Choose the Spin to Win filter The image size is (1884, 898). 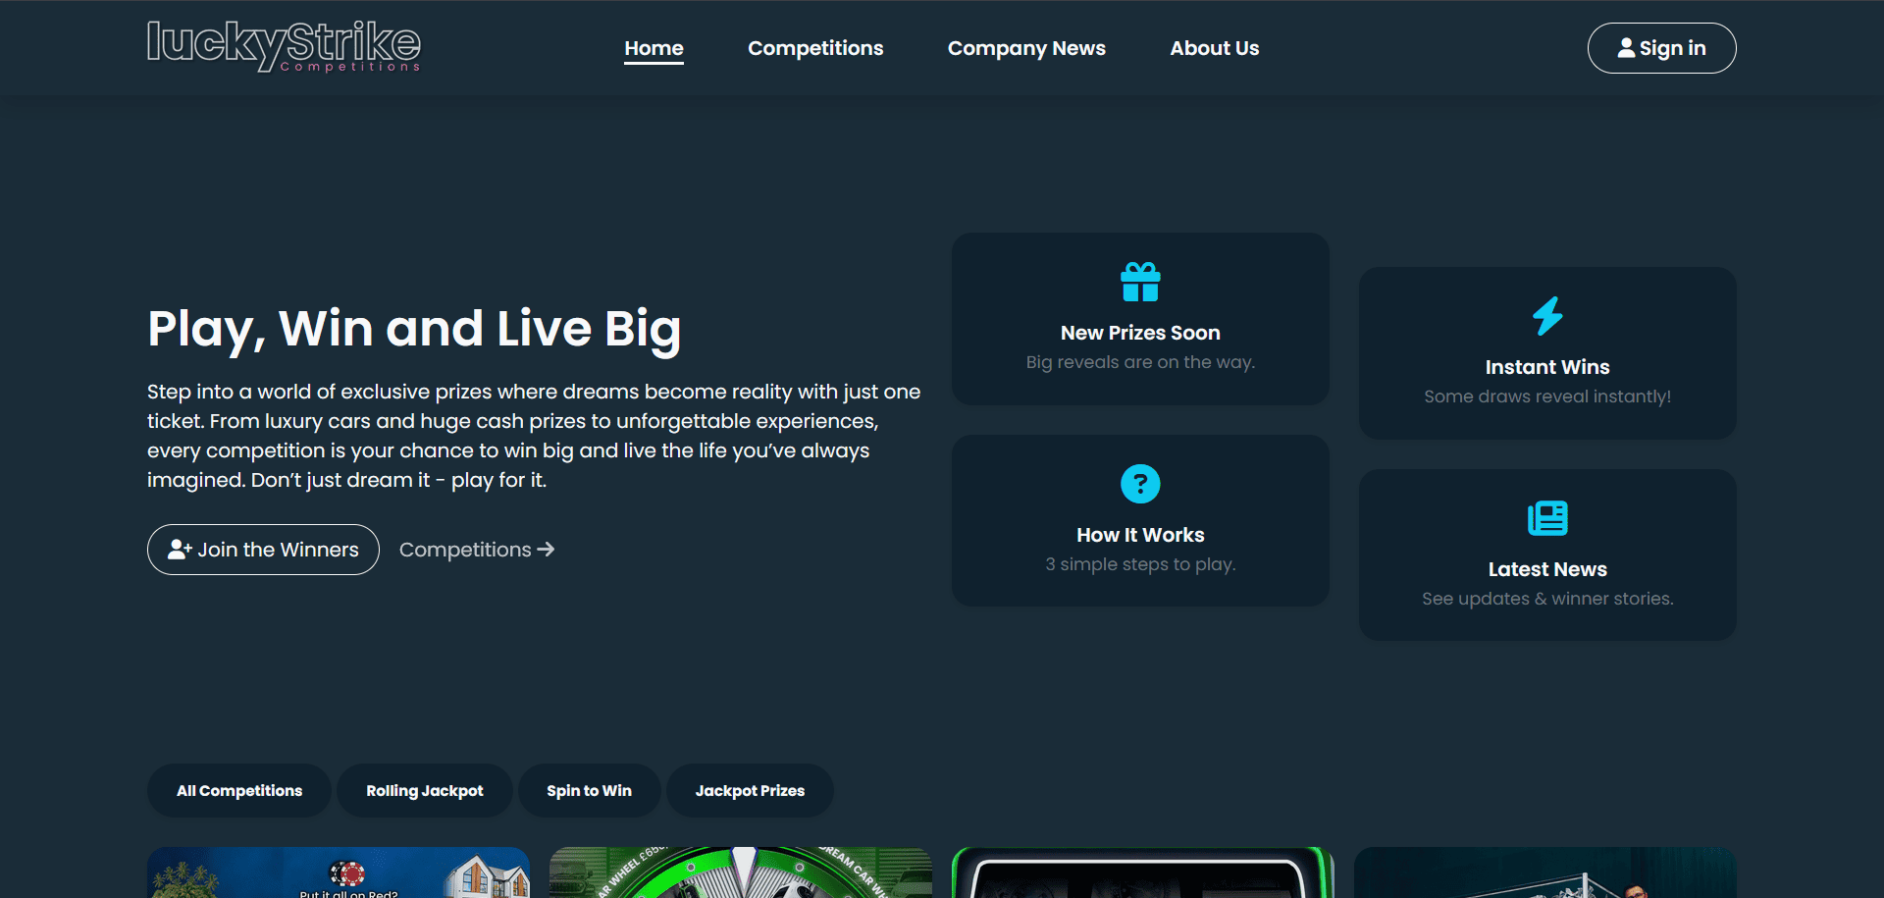589,791
